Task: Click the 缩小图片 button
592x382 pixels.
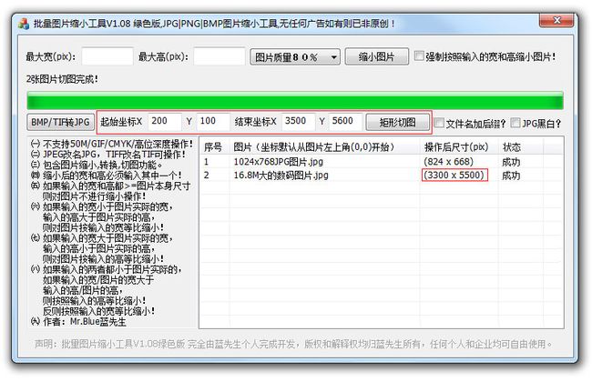Action: pyautogui.click(x=376, y=57)
